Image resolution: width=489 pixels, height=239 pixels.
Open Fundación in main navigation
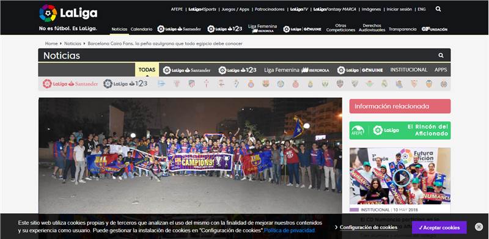click(435, 29)
